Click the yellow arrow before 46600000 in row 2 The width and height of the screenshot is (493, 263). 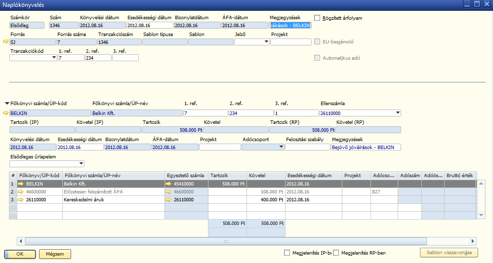click(21, 191)
